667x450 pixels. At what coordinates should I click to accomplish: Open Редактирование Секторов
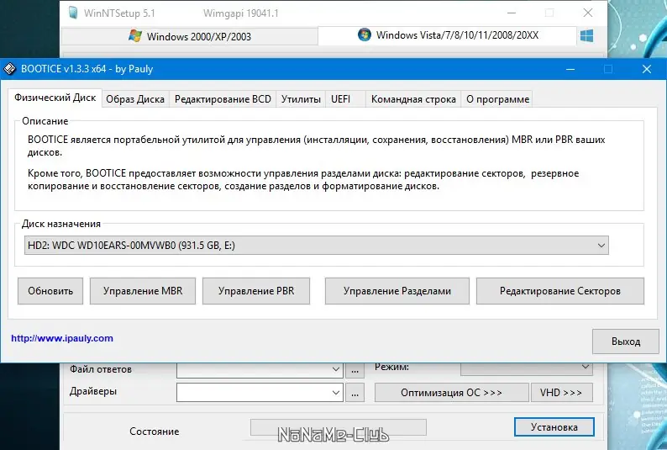click(x=559, y=291)
